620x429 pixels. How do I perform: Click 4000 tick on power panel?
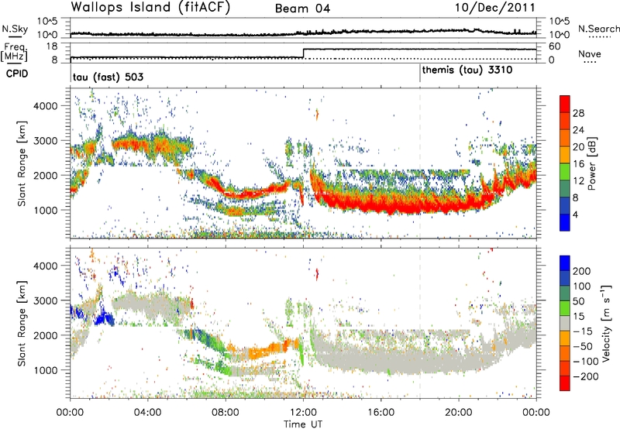coord(45,105)
